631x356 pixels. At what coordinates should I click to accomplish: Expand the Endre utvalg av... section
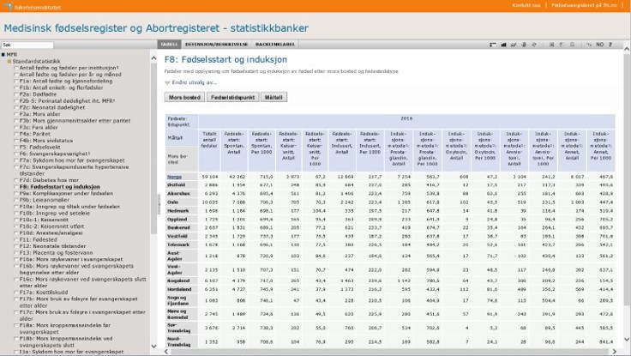coord(192,82)
